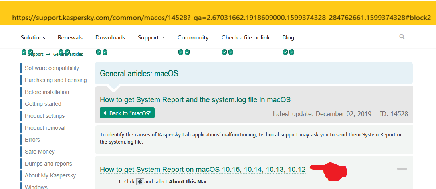
Task: Go to the Renewals menu item
Action: coord(70,38)
